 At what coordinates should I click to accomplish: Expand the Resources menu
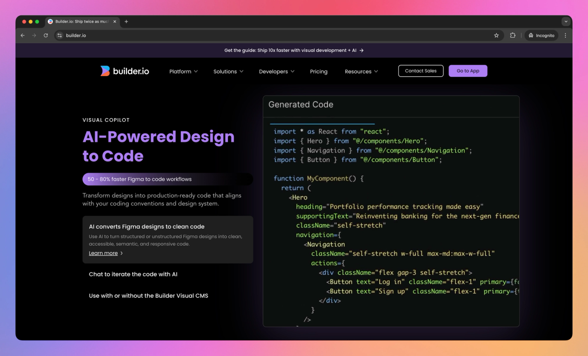click(362, 72)
